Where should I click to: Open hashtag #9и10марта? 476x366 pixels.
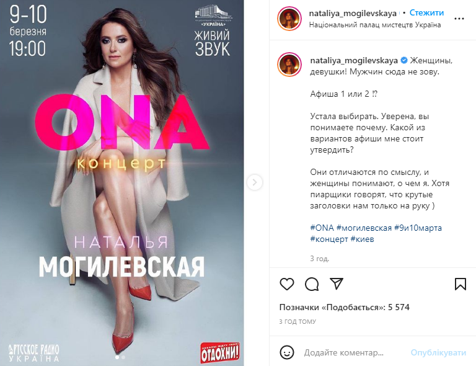tap(418, 228)
